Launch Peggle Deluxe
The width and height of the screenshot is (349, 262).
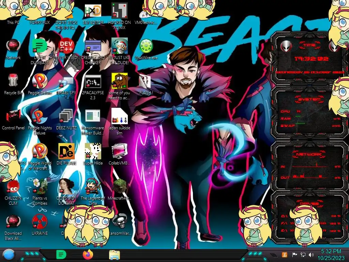tap(40, 81)
